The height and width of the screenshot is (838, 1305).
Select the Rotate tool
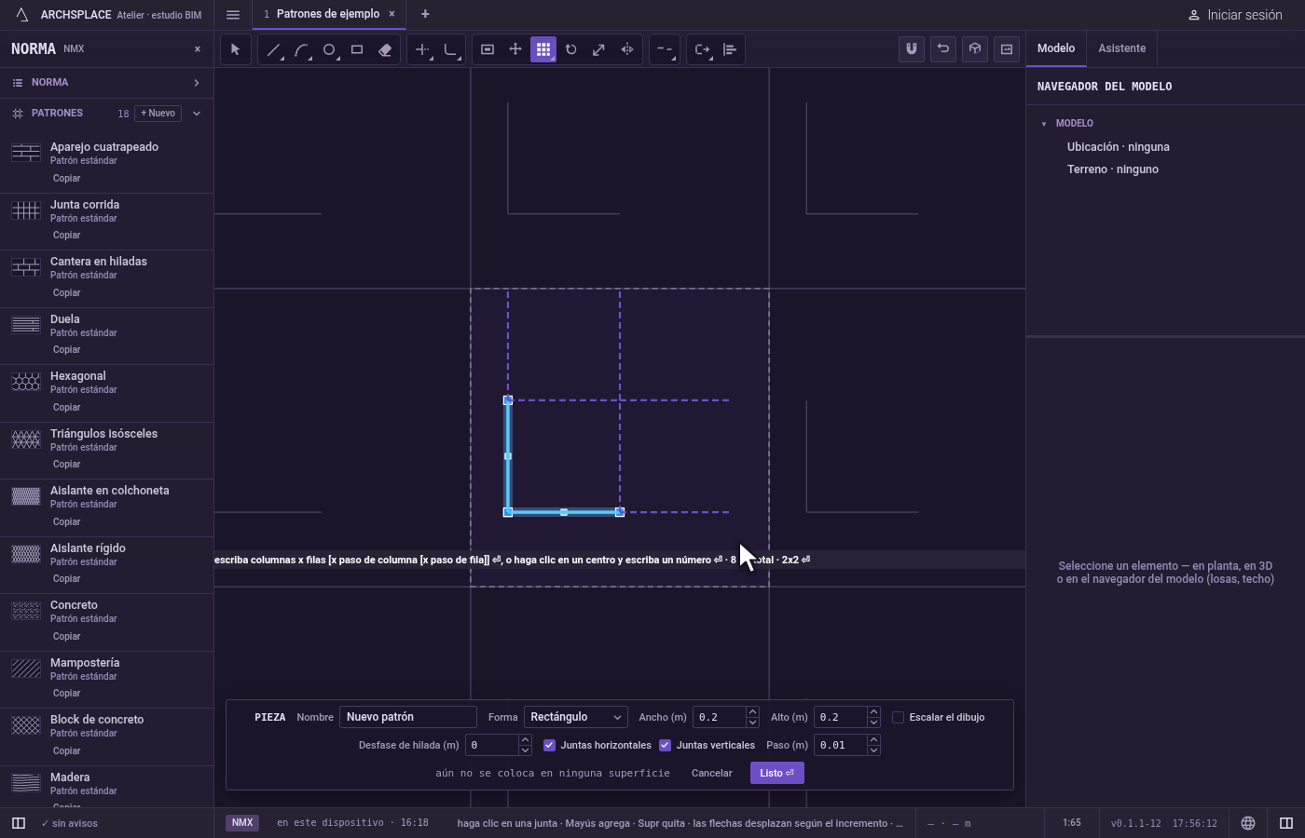[x=571, y=49]
